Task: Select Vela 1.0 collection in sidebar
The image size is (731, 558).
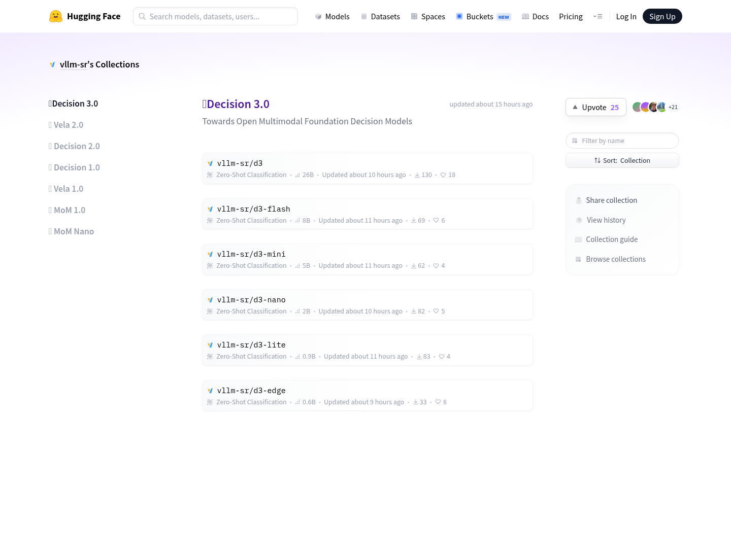Action: click(x=66, y=189)
